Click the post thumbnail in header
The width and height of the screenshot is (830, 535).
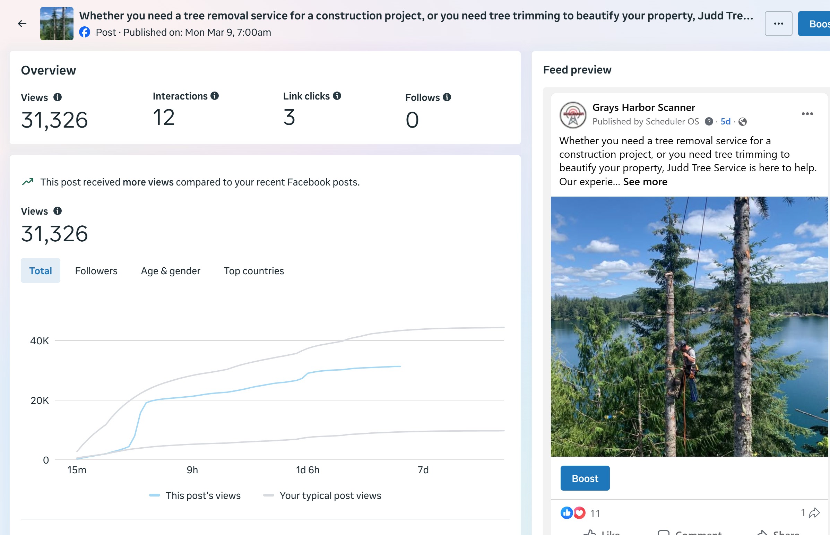[x=57, y=24]
